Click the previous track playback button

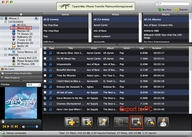pyautogui.click(x=4, y=126)
